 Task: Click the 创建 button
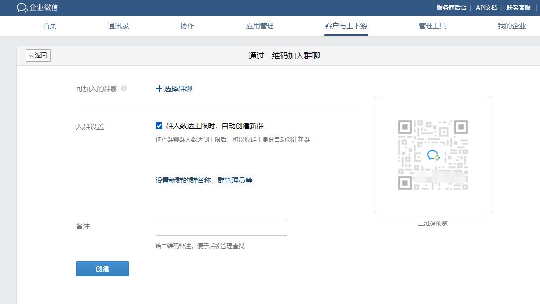pyautogui.click(x=102, y=268)
